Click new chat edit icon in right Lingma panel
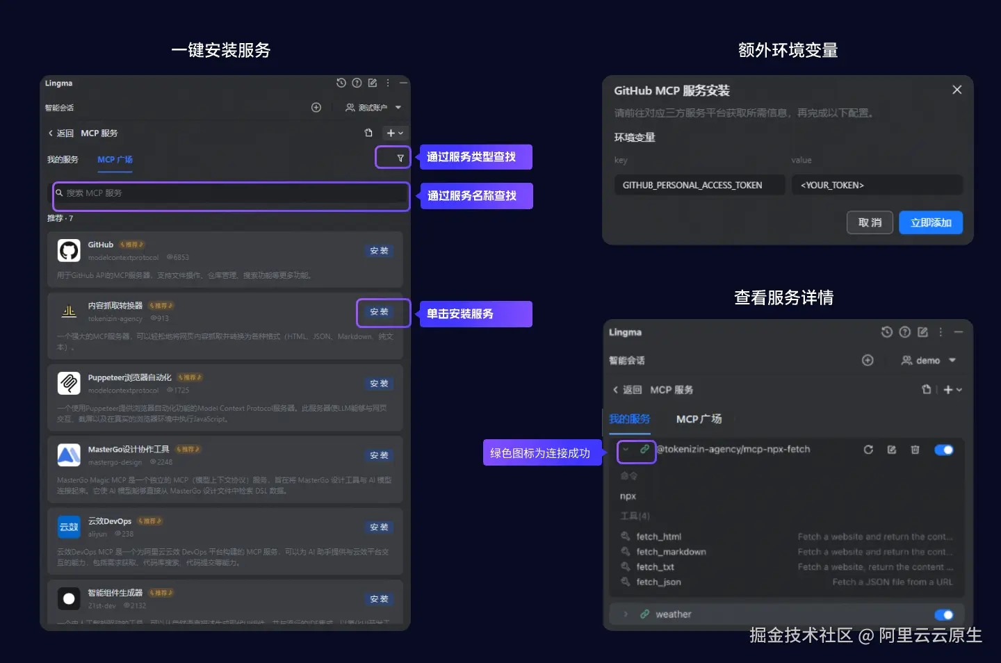Viewport: 1001px width, 663px height. click(922, 332)
